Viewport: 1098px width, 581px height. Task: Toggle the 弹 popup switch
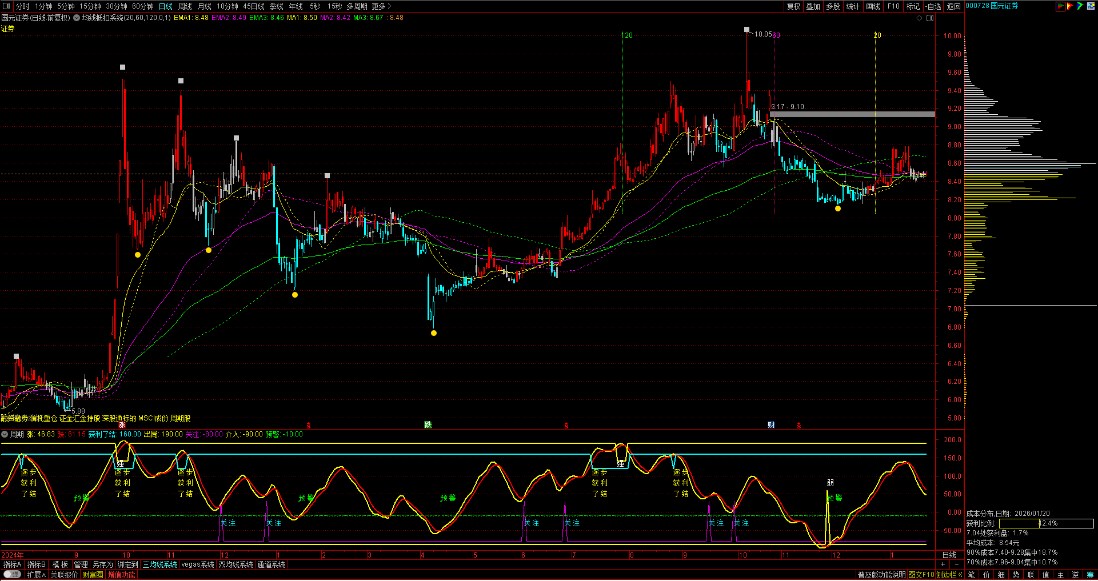12,575
